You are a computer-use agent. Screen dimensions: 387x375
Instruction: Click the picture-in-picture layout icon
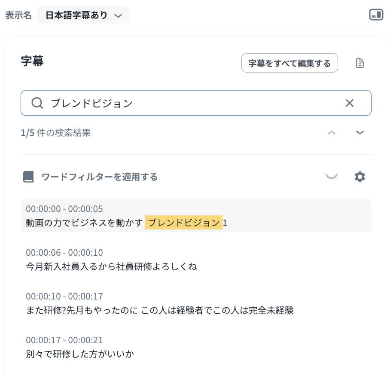click(x=376, y=15)
